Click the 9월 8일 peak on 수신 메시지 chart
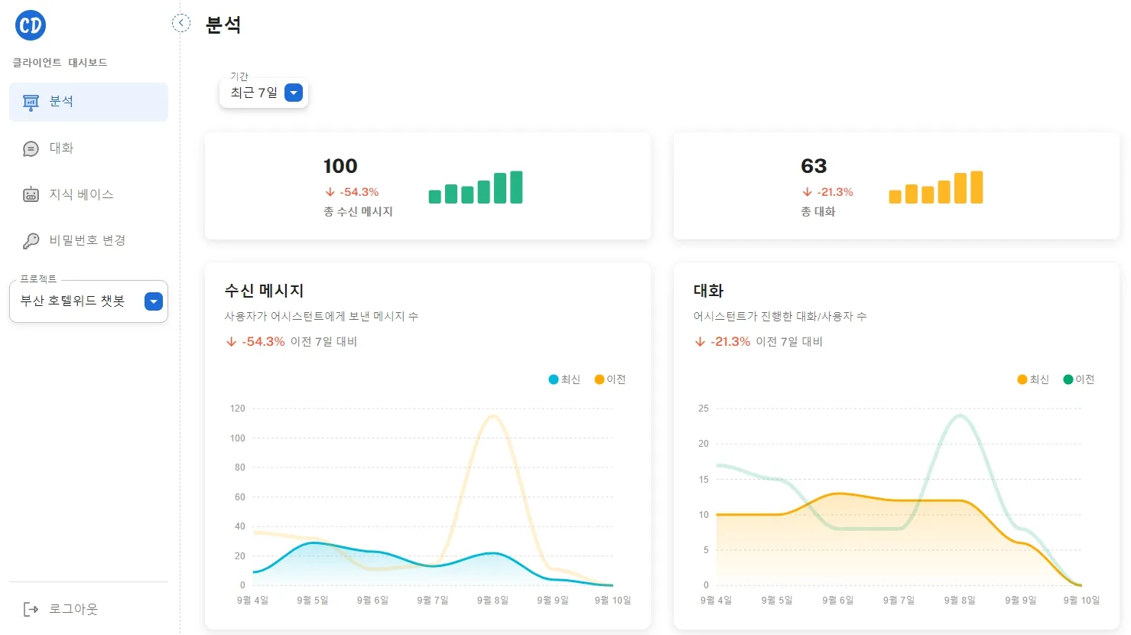Image resolution: width=1131 pixels, height=635 pixels. pos(492,417)
